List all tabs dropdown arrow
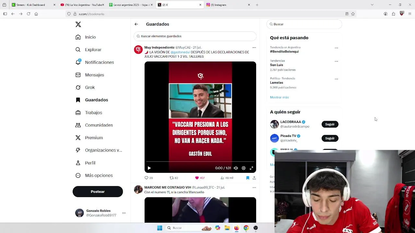The width and height of the screenshot is (415, 233). [x=372, y=5]
